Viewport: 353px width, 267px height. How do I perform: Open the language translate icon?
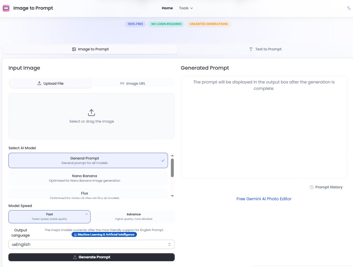(x=349, y=8)
